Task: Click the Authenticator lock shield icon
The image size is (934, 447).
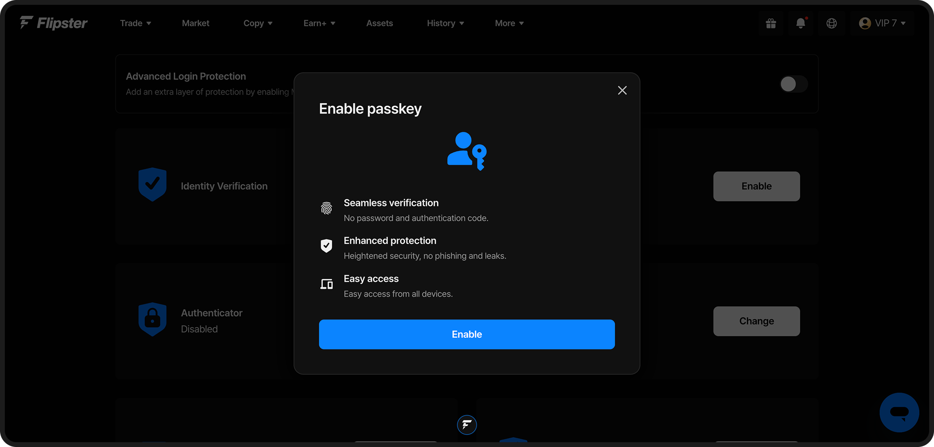Action: (152, 319)
